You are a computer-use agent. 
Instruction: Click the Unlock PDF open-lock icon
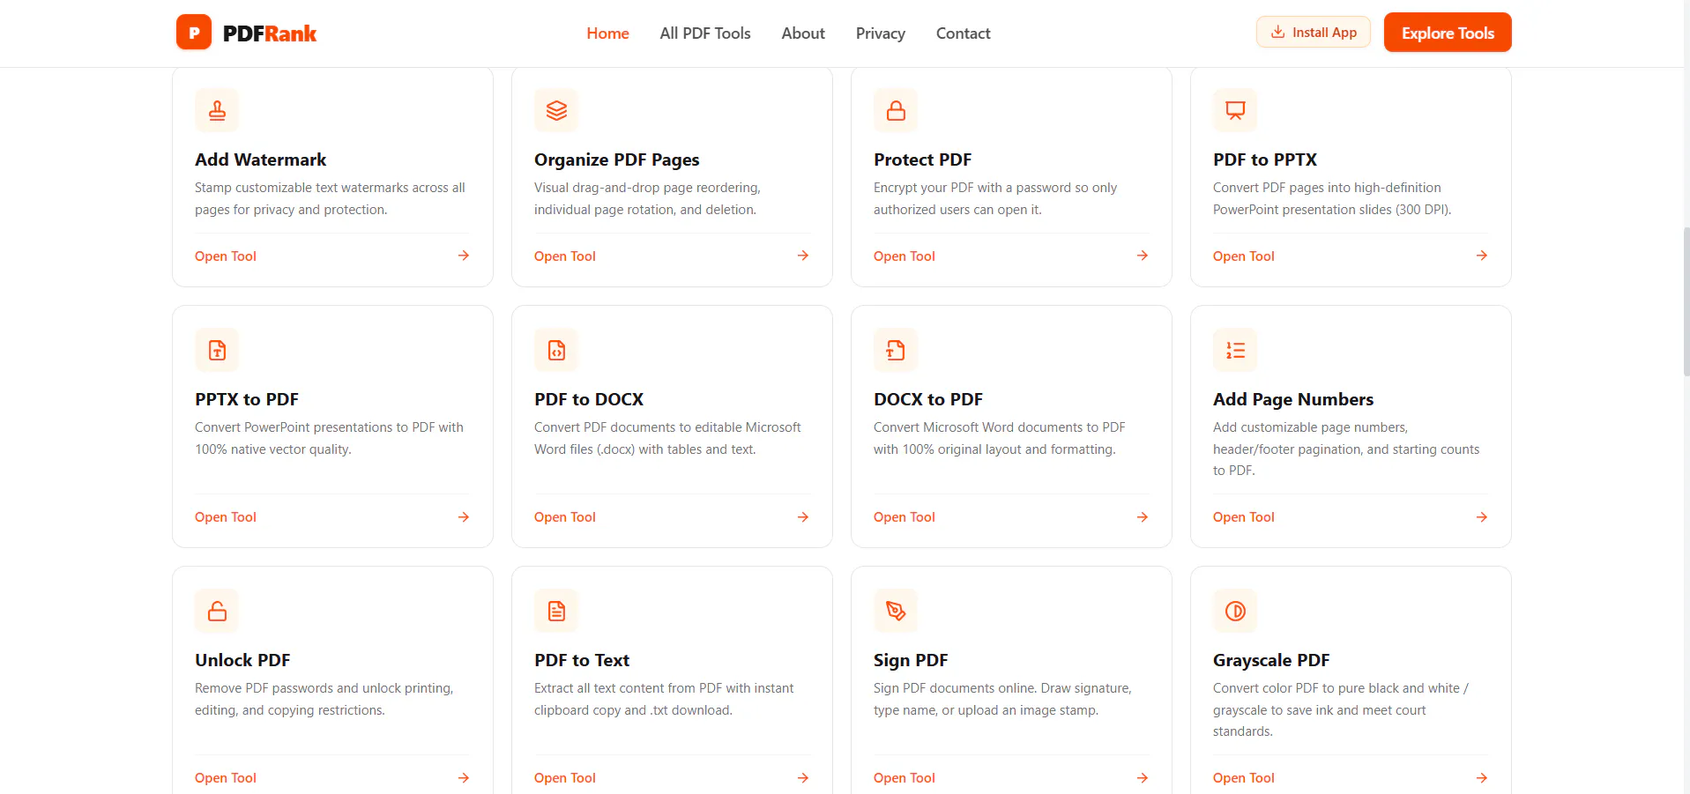217,611
